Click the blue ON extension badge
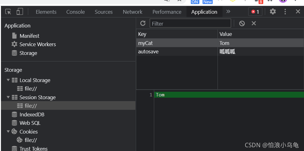The height and width of the screenshot is (151, 304). [x=195, y=2]
